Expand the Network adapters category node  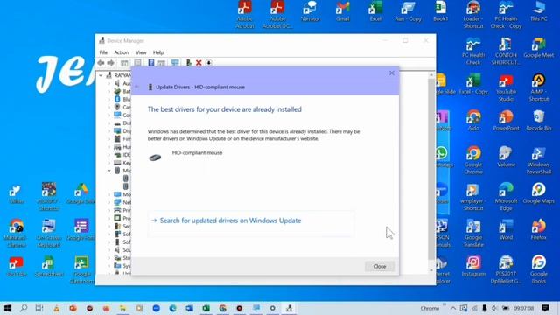click(109, 202)
